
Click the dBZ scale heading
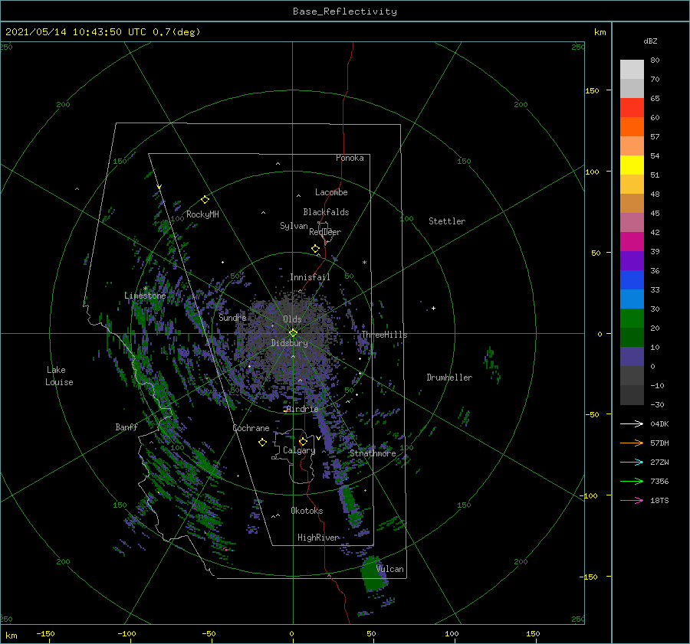coord(650,41)
